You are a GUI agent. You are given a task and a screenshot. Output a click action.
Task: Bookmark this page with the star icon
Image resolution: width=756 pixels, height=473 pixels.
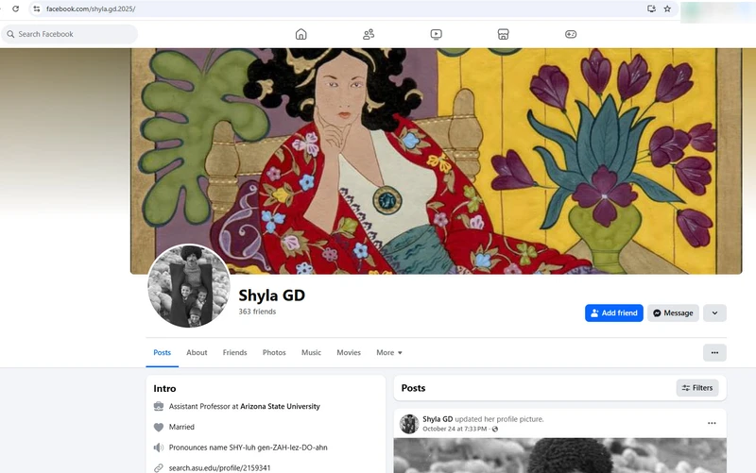coord(667,8)
